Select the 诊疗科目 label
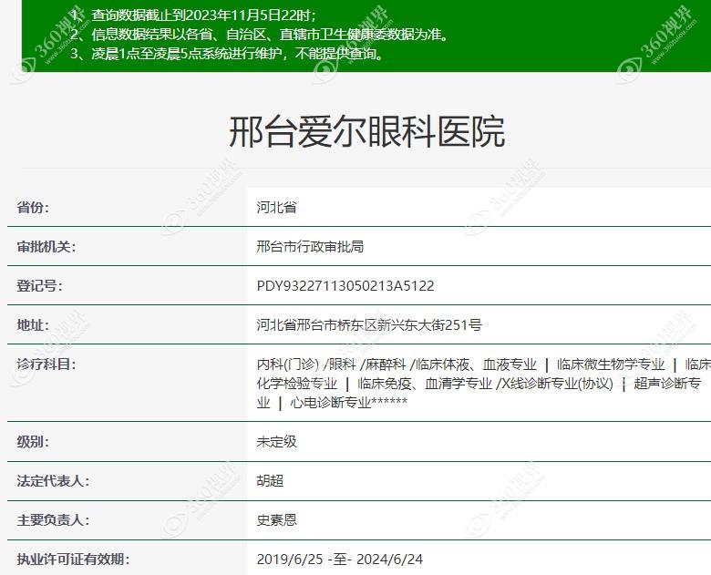The image size is (711, 575). 46,364
